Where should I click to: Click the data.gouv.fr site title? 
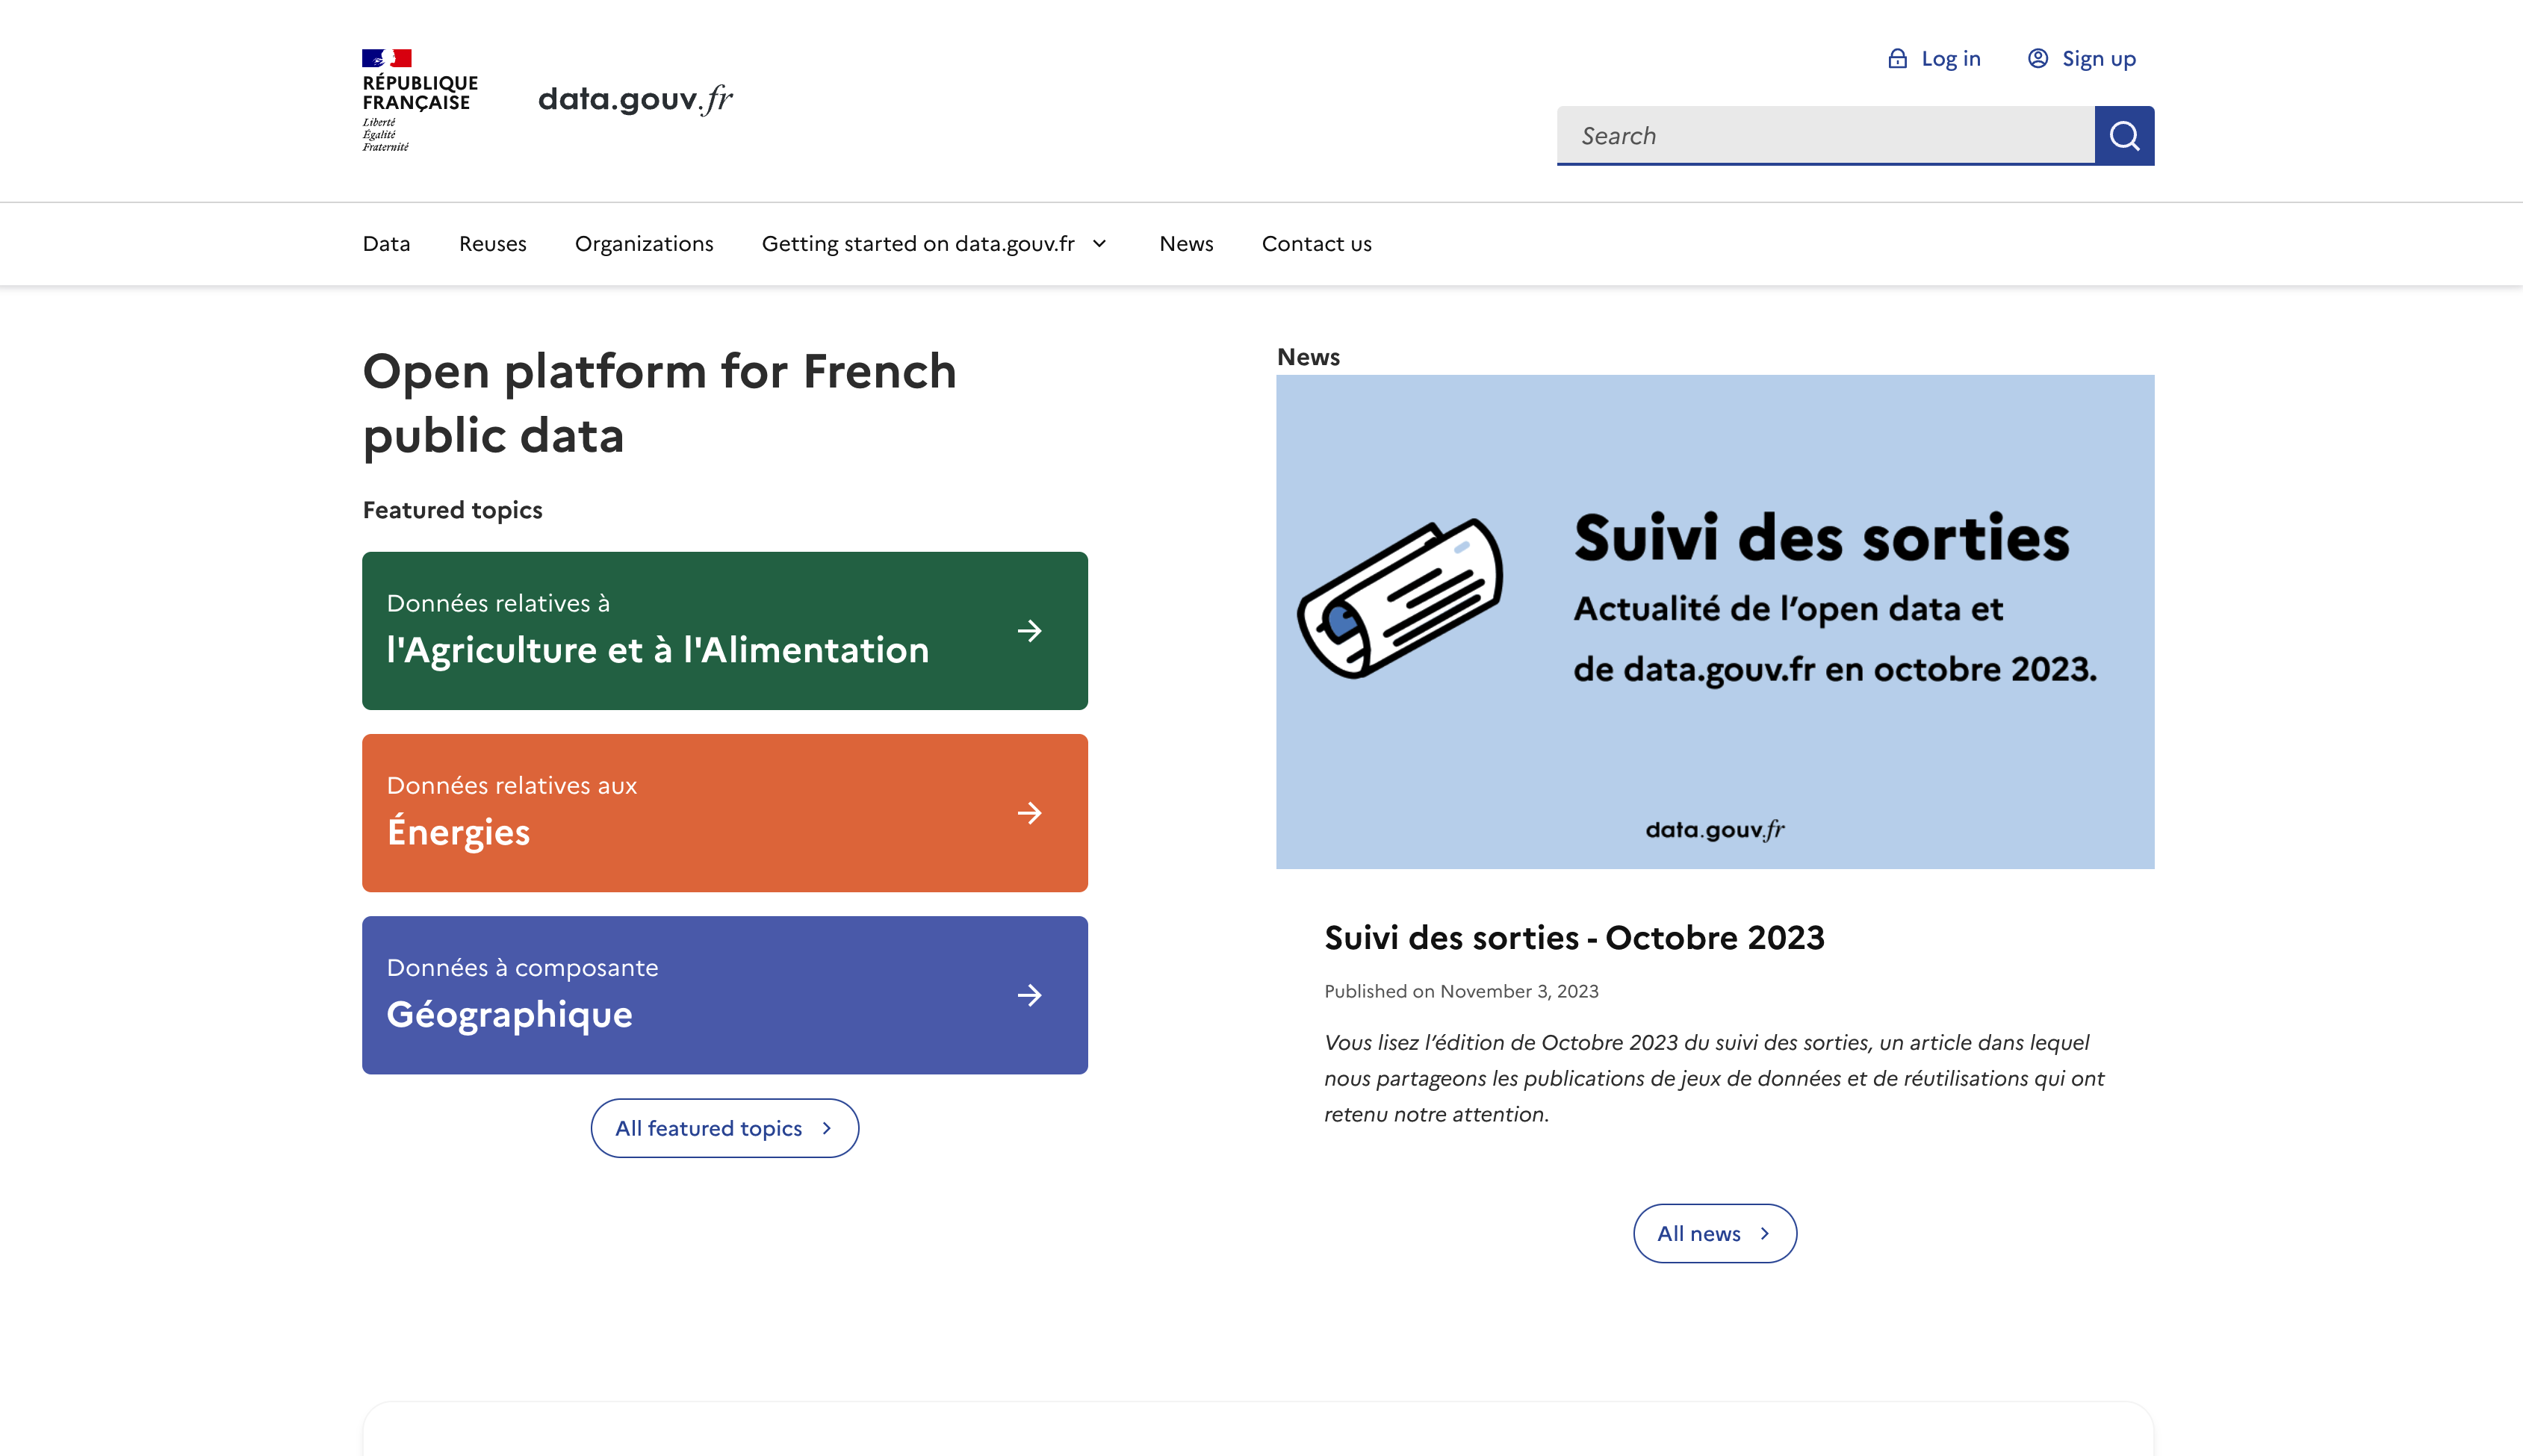tap(635, 99)
